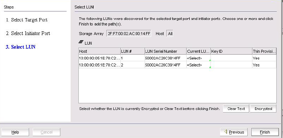Click the Clear Text button
The width and height of the screenshot is (283, 138).
[x=236, y=109]
